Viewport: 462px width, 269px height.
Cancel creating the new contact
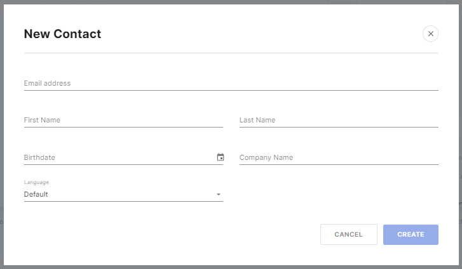(x=348, y=234)
